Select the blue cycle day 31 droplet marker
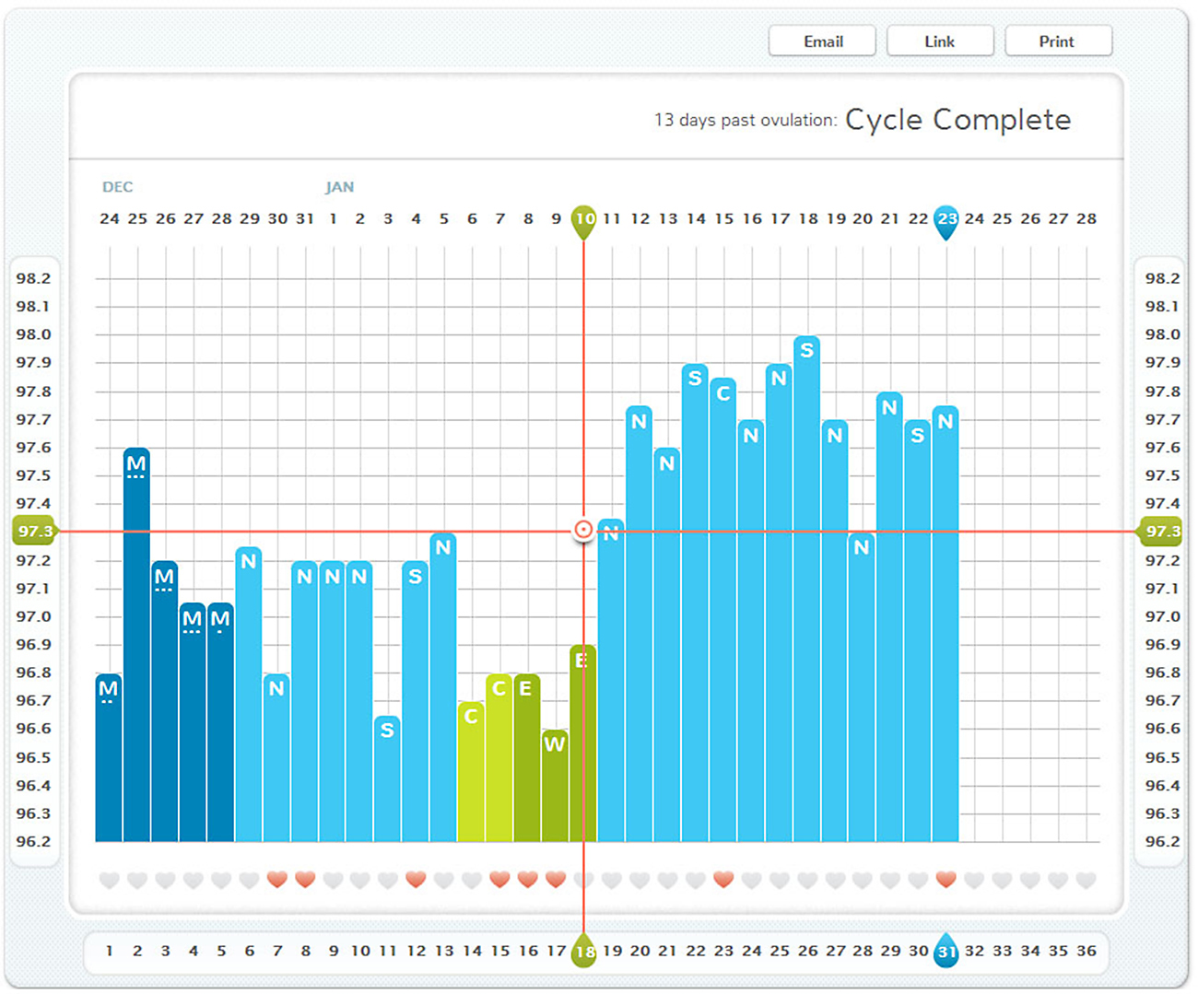 pos(946,951)
